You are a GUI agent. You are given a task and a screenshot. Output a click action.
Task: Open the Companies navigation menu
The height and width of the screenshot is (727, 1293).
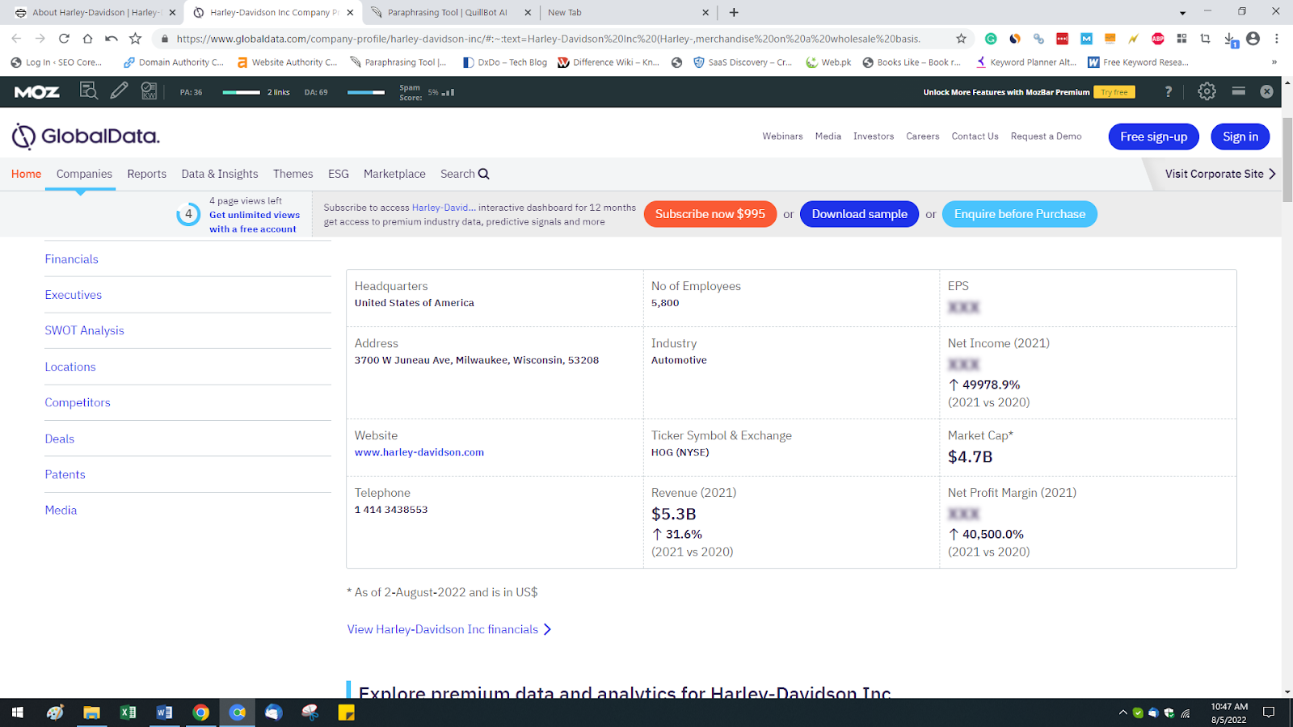click(84, 174)
